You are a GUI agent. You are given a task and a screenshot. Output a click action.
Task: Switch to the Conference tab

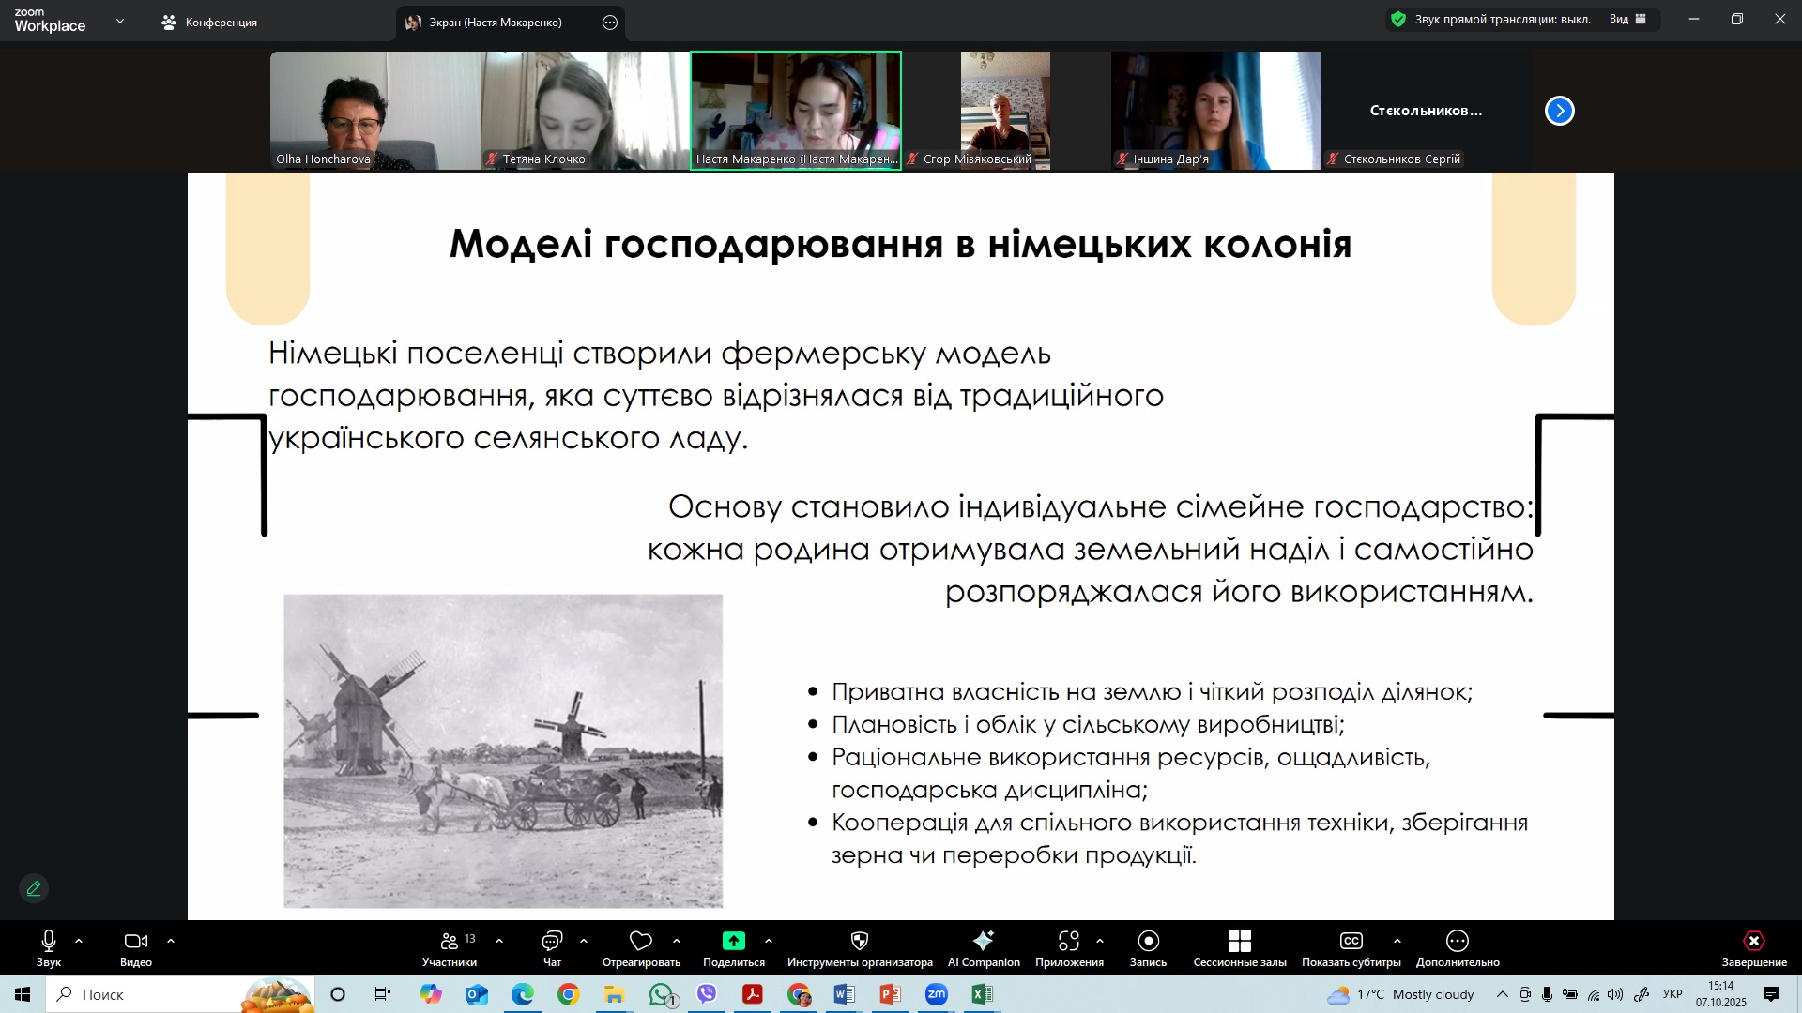coord(210,22)
